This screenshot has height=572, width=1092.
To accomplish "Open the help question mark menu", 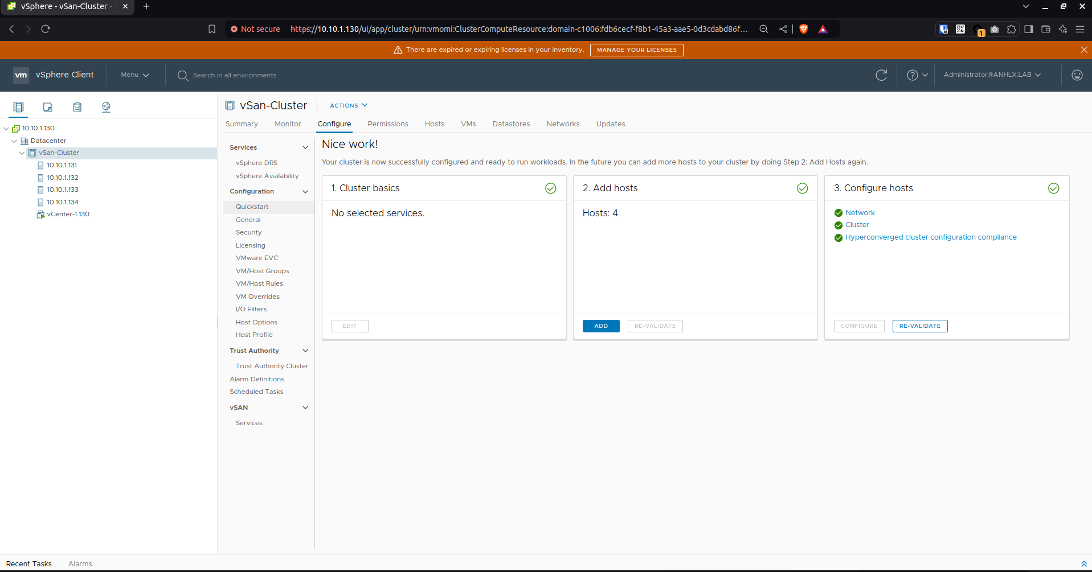I will coord(917,75).
